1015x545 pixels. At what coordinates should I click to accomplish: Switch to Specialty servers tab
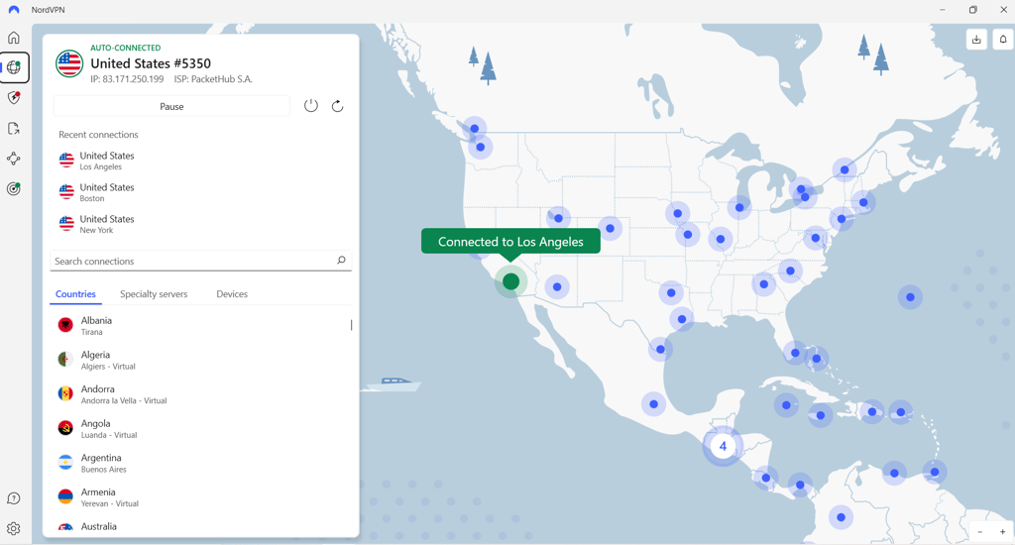point(154,294)
